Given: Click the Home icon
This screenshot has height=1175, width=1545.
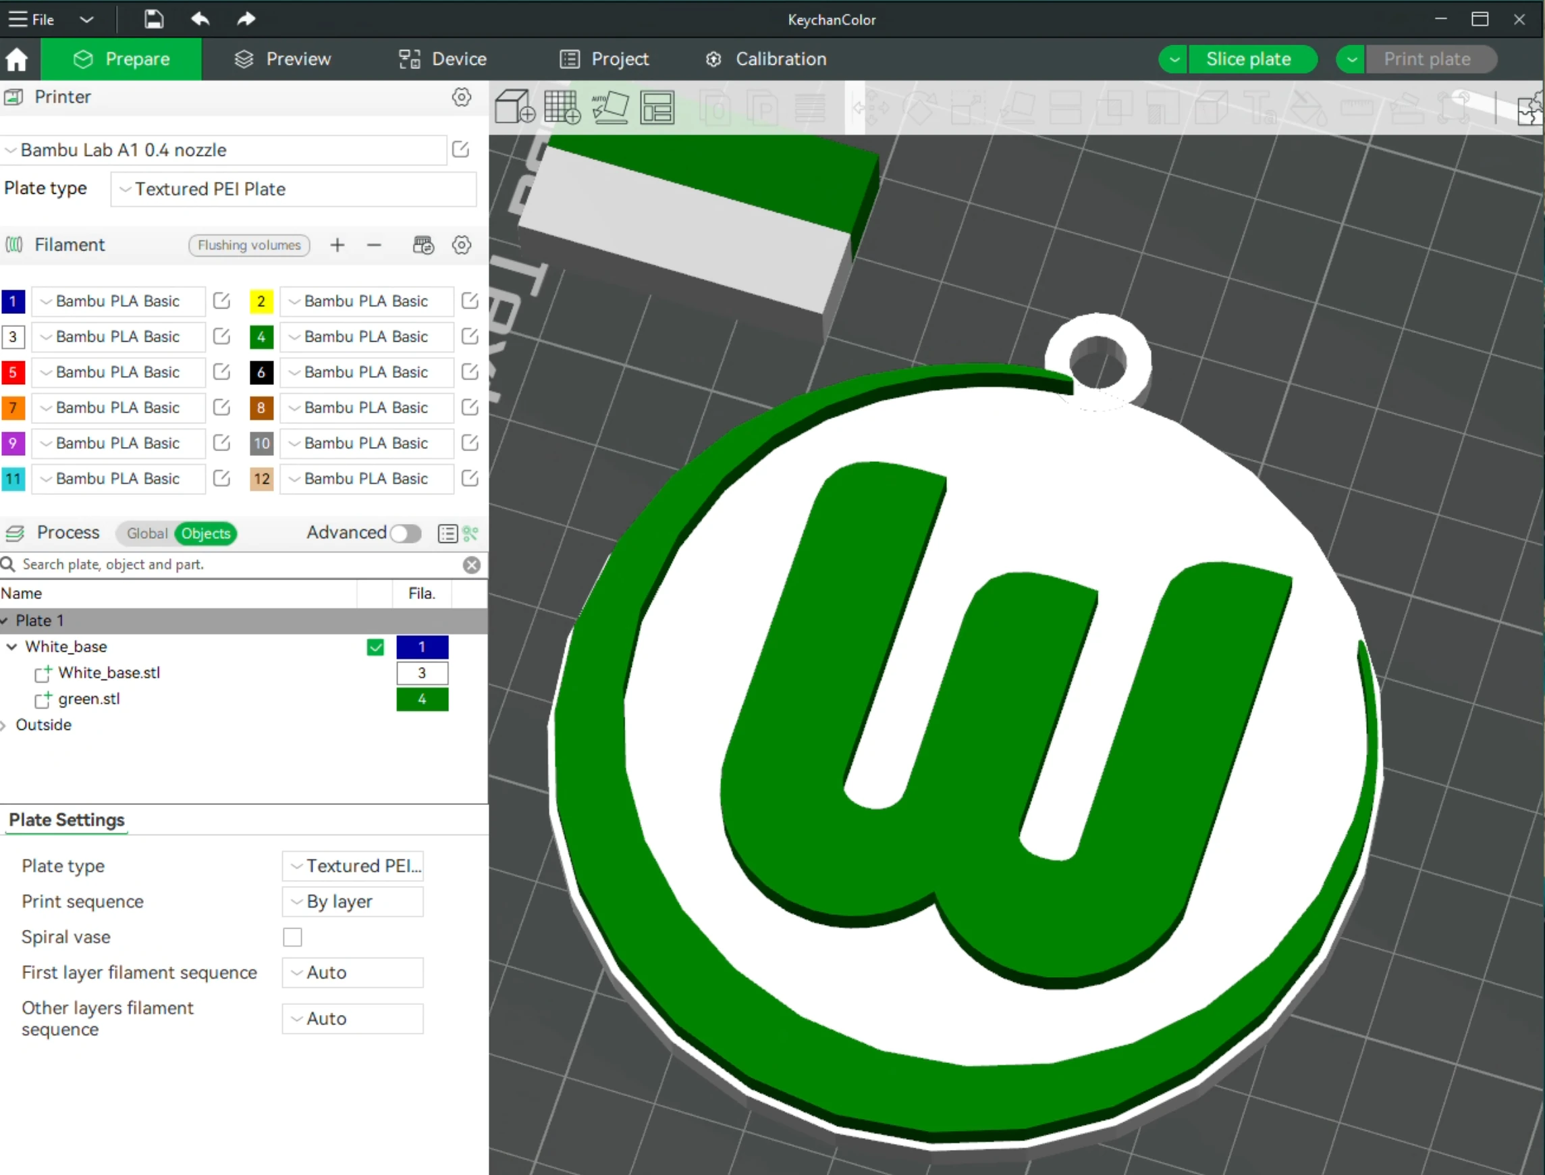Looking at the screenshot, I should click(x=16, y=59).
